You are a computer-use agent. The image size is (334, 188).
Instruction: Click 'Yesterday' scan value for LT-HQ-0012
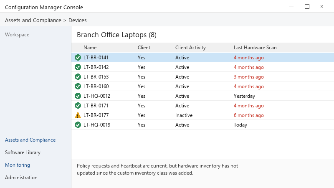click(x=244, y=96)
